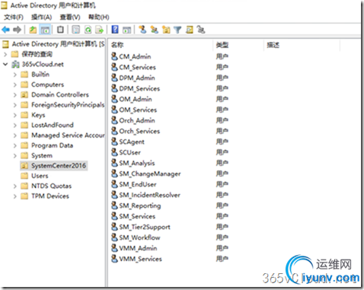Select the Users container in tree
Viewport: 364px width, 290px height.
(x=40, y=176)
